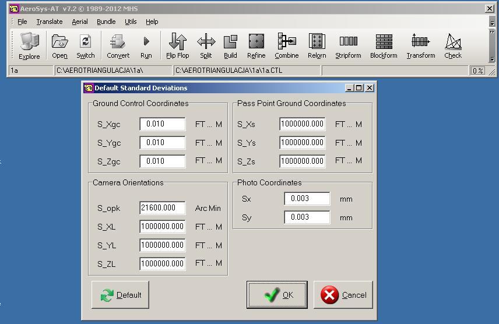Edit the S_YL camera field

162,245
